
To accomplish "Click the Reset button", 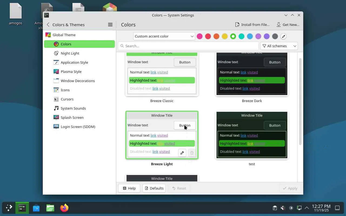I will (179, 188).
